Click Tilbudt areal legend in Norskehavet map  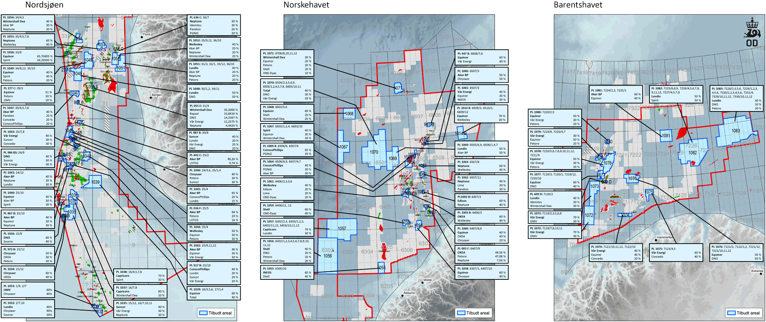pyautogui.click(x=474, y=313)
